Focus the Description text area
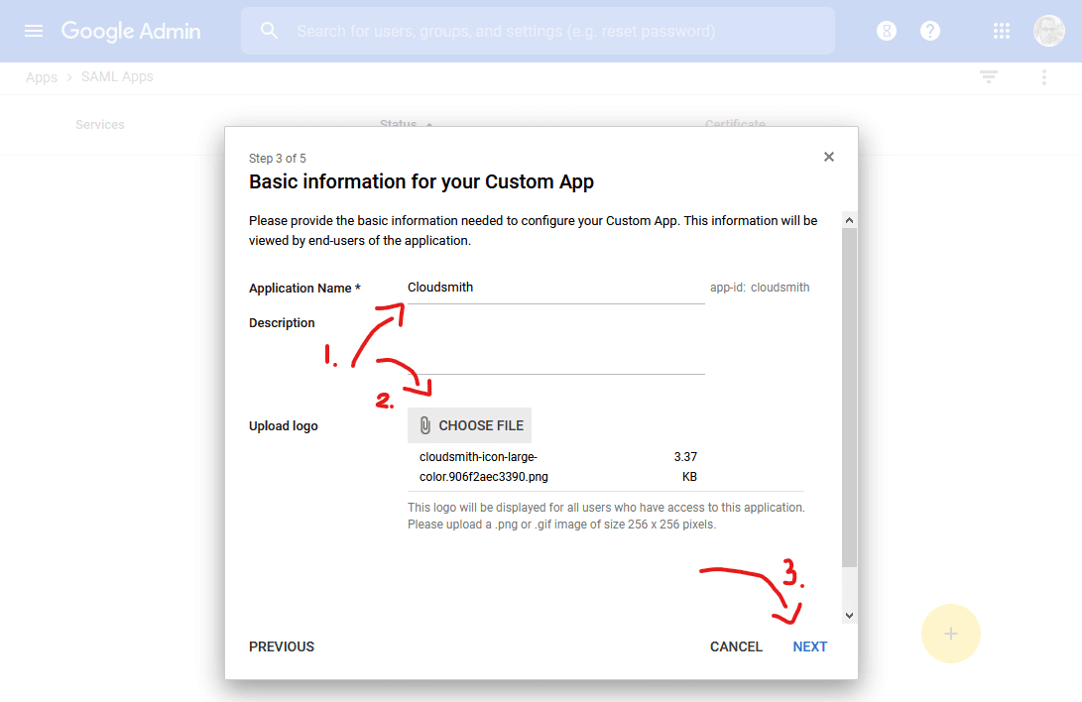The width and height of the screenshot is (1082, 702). (555, 347)
